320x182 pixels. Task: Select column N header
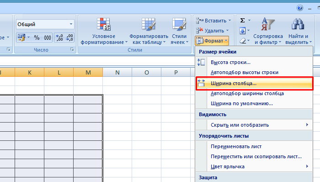point(117,72)
